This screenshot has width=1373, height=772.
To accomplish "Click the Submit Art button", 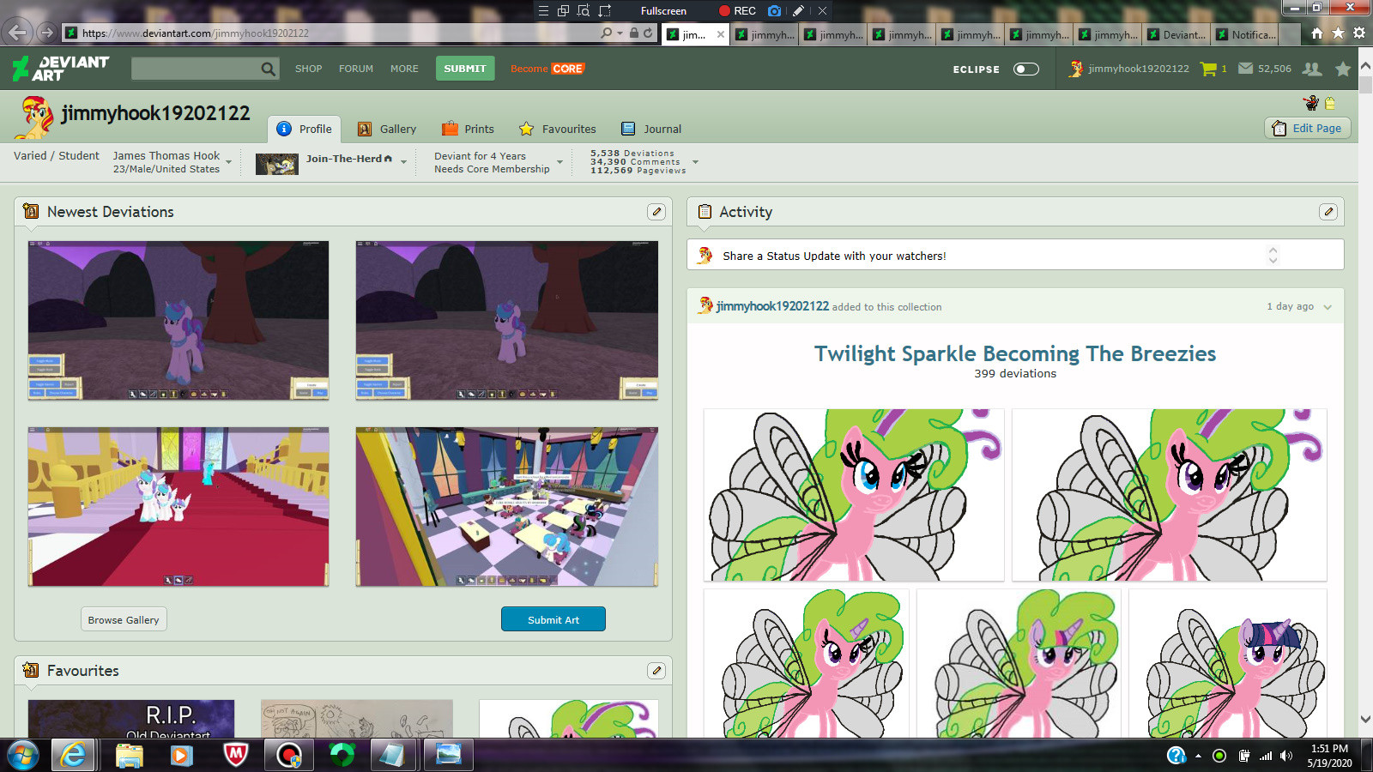I will click(x=553, y=619).
